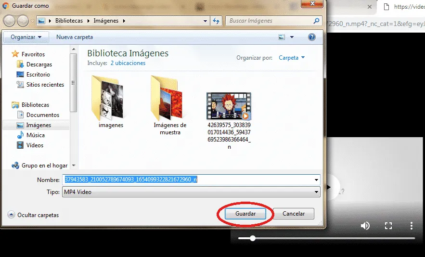Screen dimensions: 425x257
Task: Expand the arrow after Bibliotecas breadcrumb
Action: [x=89, y=21]
